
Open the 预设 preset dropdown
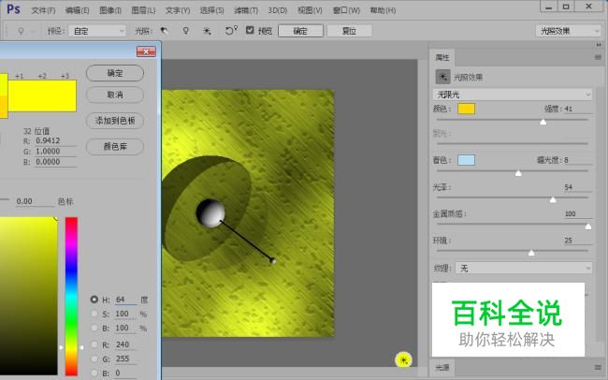97,31
